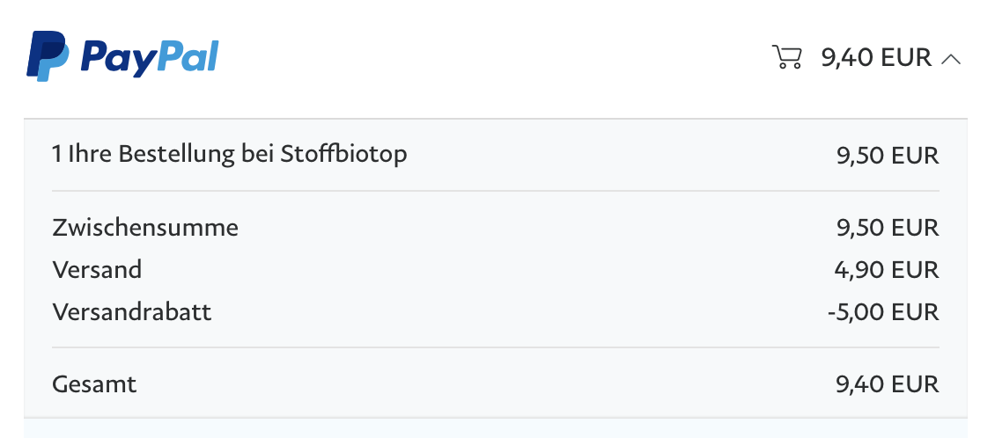Image resolution: width=995 pixels, height=438 pixels.
Task: Click the Versandrabatt label
Action: coord(132,312)
